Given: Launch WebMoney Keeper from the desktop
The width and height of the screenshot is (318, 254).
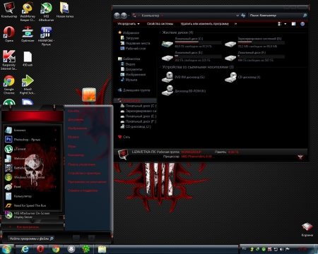Looking at the screenshot, I should (x=28, y=11).
